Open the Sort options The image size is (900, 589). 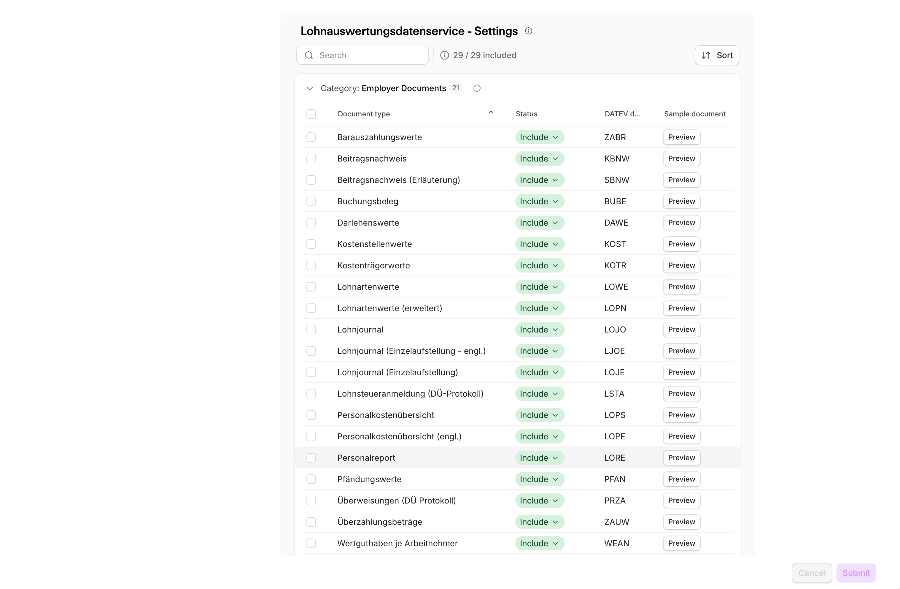(717, 55)
